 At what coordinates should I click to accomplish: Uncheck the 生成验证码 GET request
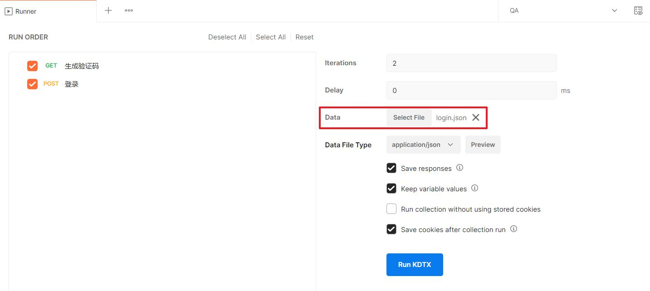coord(32,66)
